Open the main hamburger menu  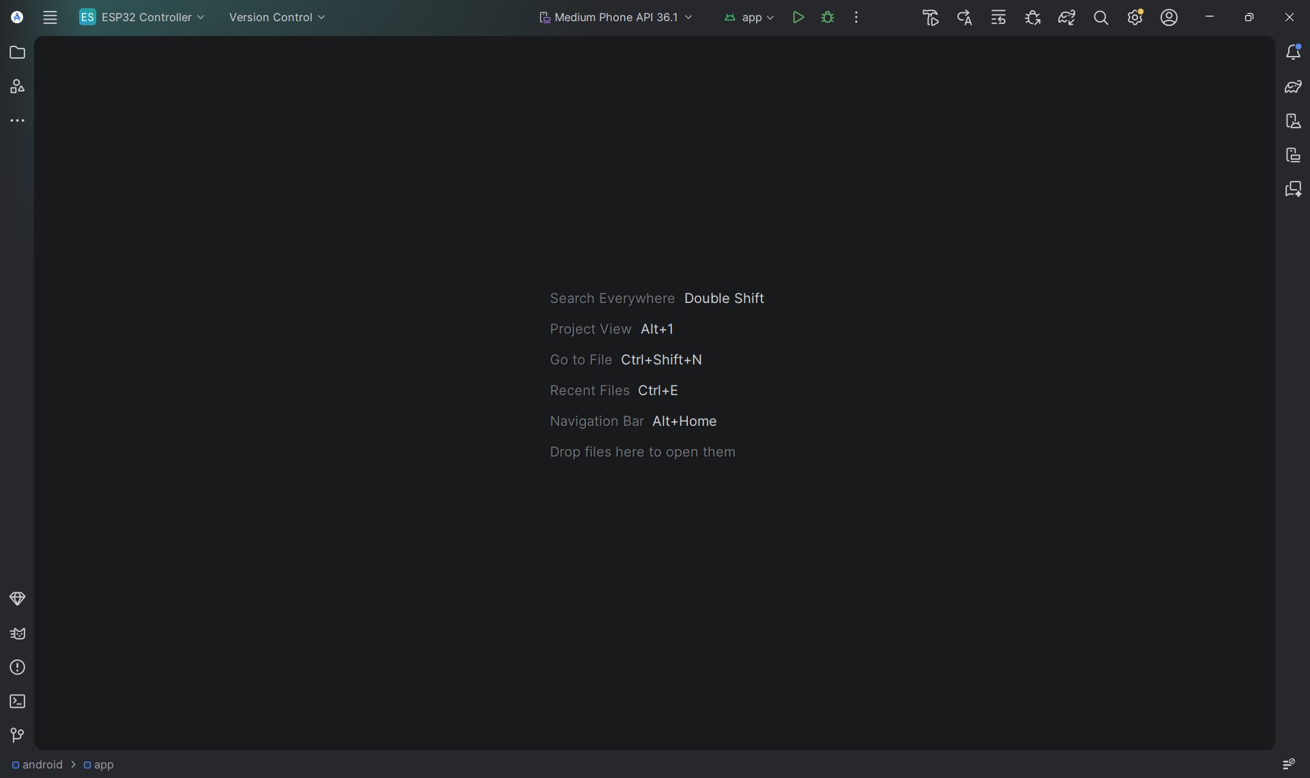coord(50,17)
